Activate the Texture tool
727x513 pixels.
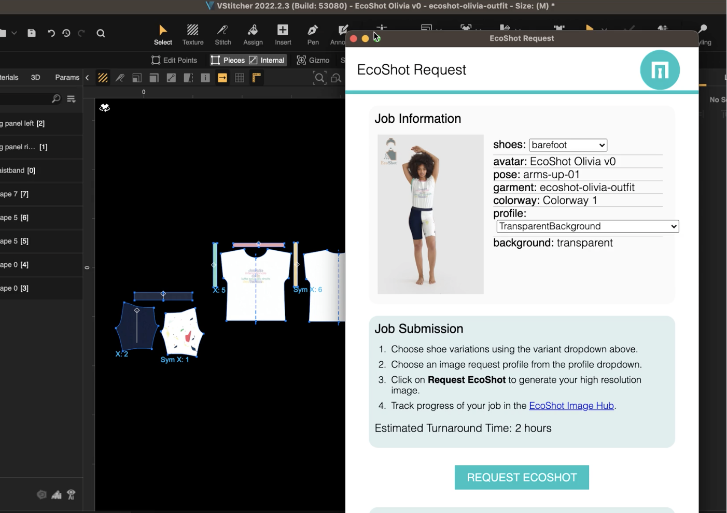click(x=193, y=35)
